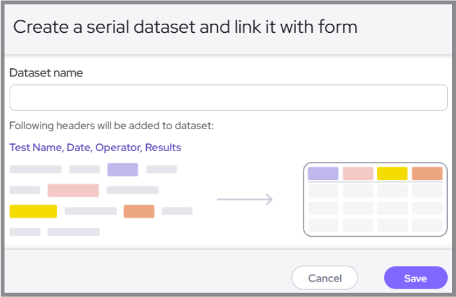The image size is (456, 297).
Task: Click the bottom-right gray cell of table illustration
Action: click(427, 225)
